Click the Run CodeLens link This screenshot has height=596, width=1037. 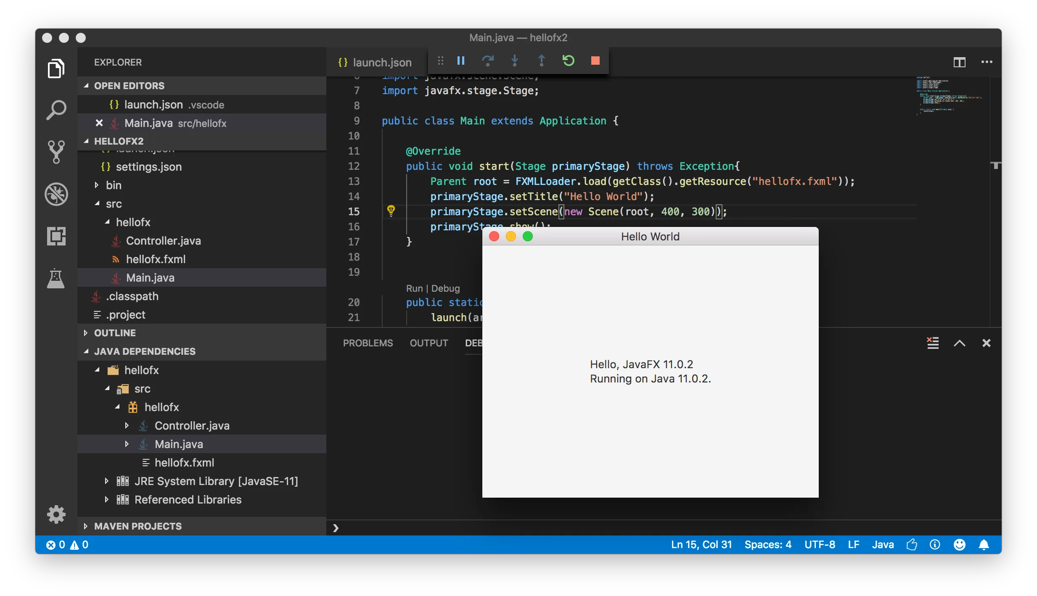tap(414, 289)
